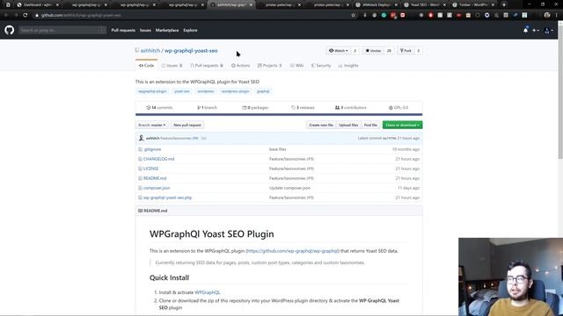Select the wordpress topic tag

(206, 91)
